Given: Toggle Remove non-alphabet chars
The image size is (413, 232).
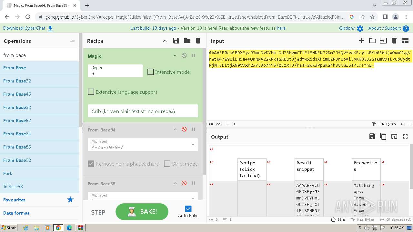Looking at the screenshot, I should coord(91,164).
